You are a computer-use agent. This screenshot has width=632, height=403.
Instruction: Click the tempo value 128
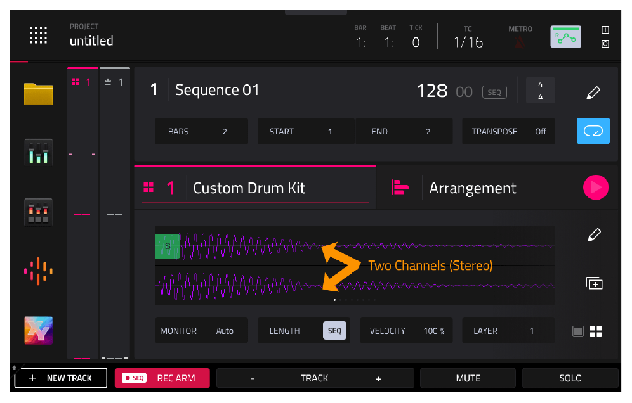[431, 91]
